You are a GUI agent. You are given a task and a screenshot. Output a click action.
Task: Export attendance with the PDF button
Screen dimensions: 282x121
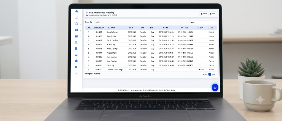point(212,14)
